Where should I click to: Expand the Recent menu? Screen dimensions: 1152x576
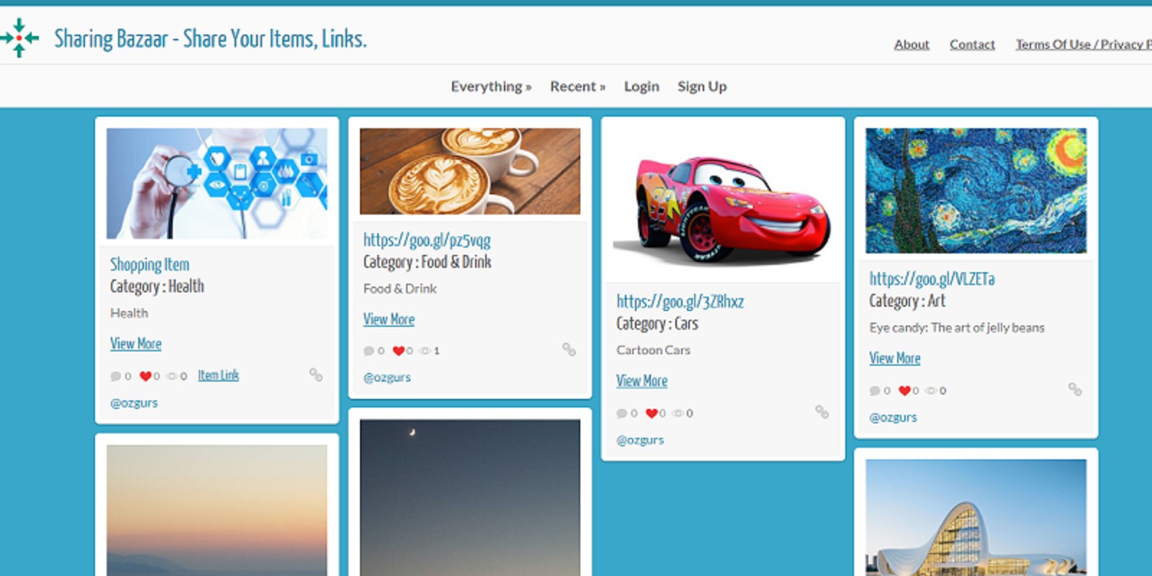tap(577, 86)
